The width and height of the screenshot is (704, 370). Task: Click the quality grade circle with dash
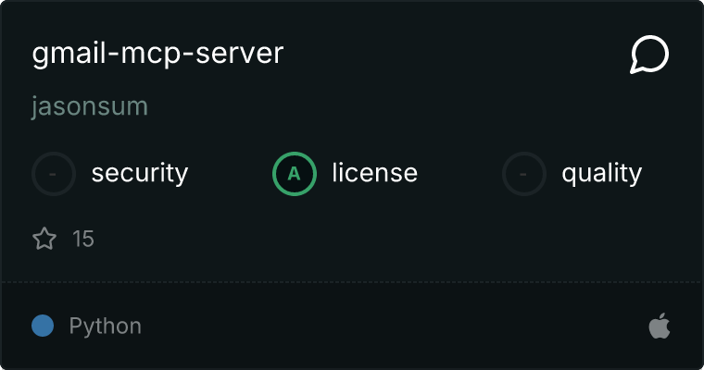[524, 173]
